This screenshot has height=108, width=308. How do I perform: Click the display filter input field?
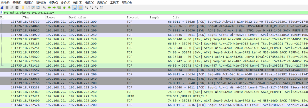[x=155, y=12]
